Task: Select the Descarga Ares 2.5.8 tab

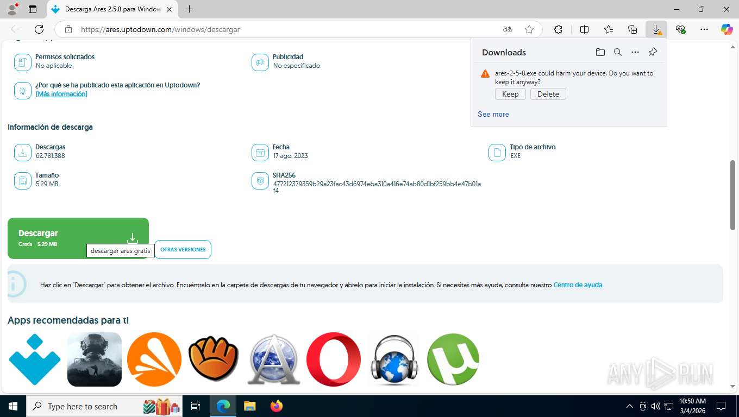Action: [x=112, y=9]
